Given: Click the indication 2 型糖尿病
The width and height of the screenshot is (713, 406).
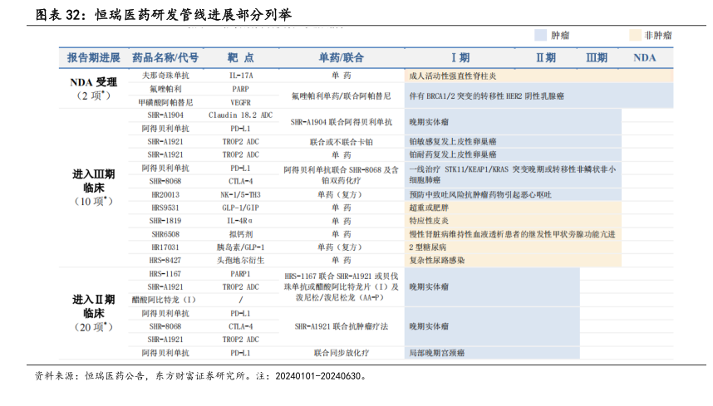Looking at the screenshot, I should [x=427, y=247].
